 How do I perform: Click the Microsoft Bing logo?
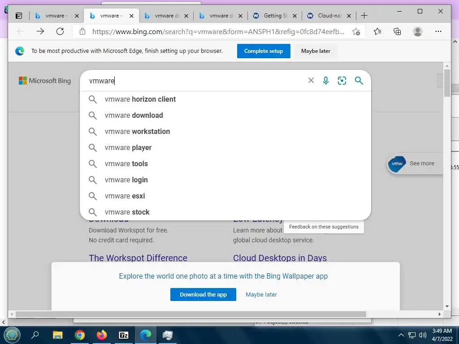pos(45,81)
